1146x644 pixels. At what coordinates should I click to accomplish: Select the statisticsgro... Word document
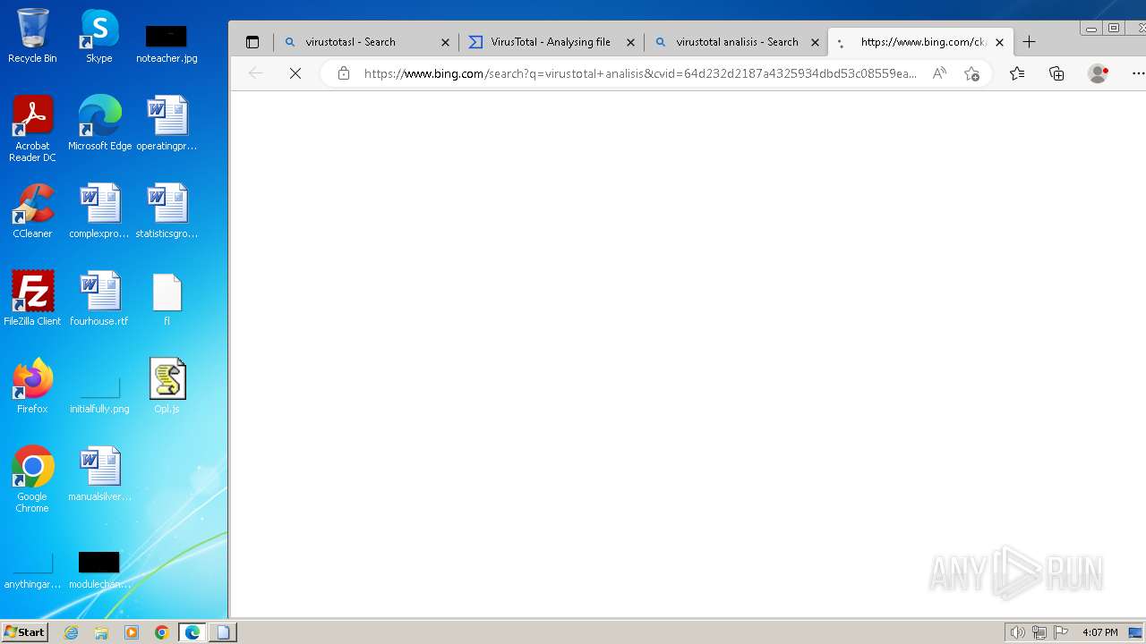pyautogui.click(x=167, y=211)
